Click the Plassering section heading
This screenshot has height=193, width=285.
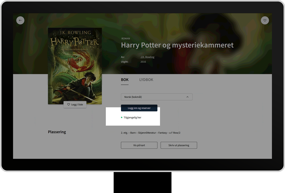click(x=57, y=132)
